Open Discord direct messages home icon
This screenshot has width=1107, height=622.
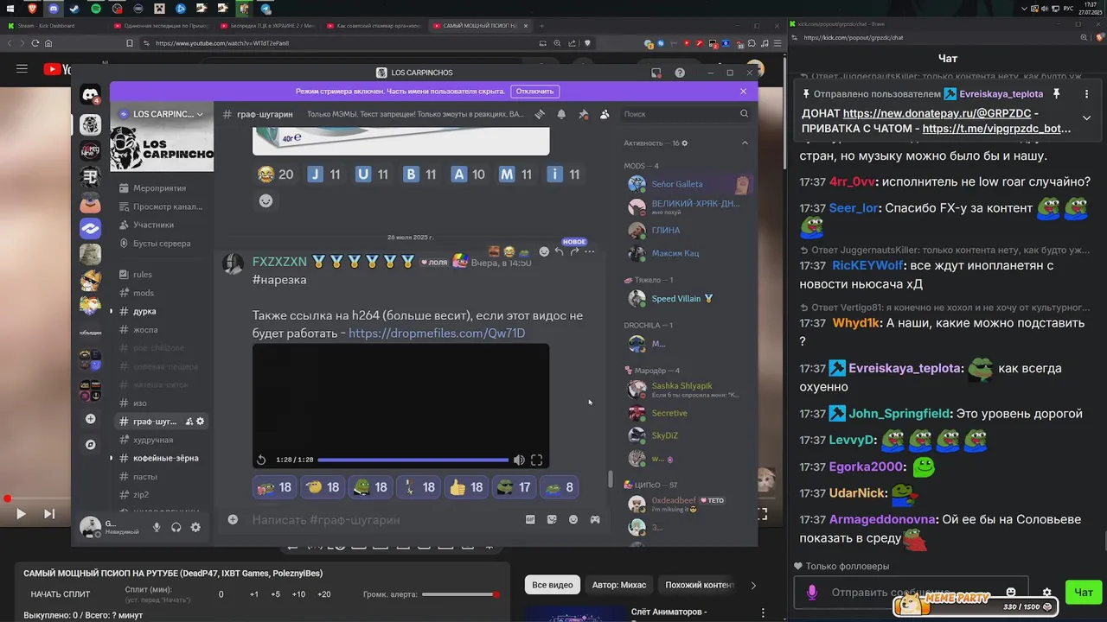(91, 95)
